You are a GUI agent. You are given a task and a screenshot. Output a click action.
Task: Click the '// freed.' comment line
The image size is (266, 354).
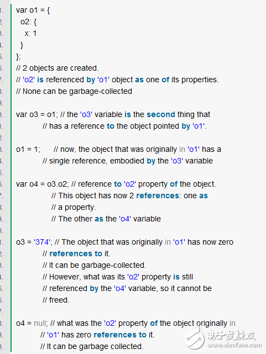pyautogui.click(x=56, y=300)
